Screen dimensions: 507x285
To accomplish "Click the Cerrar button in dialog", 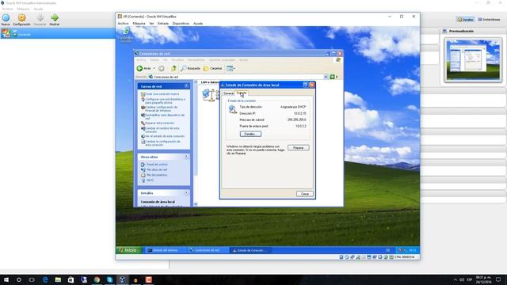I will [305, 194].
